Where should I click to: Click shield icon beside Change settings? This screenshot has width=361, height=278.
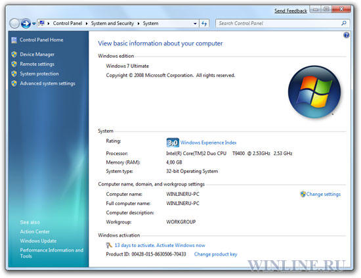[x=303, y=194]
